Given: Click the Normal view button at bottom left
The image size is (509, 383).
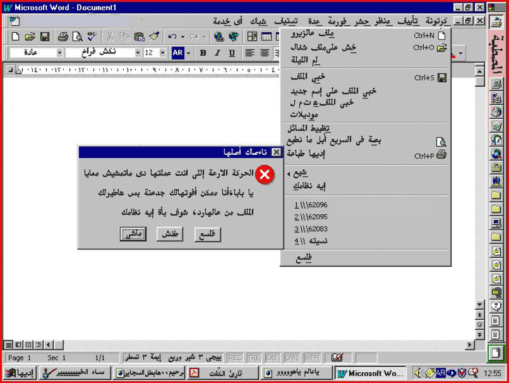Looking at the screenshot, I should (9, 344).
